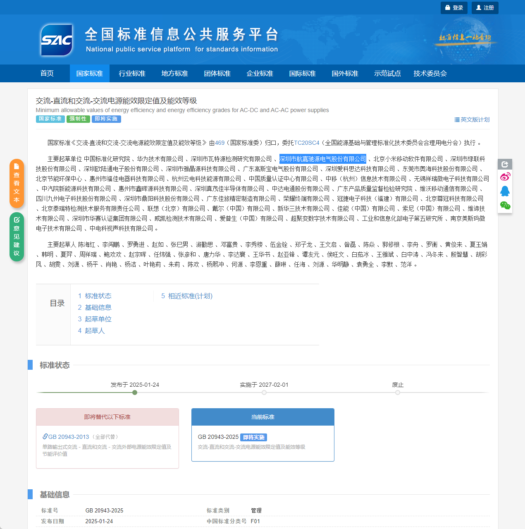The image size is (525, 529).
Task: Open 国际标准 nav item
Action: click(303, 74)
